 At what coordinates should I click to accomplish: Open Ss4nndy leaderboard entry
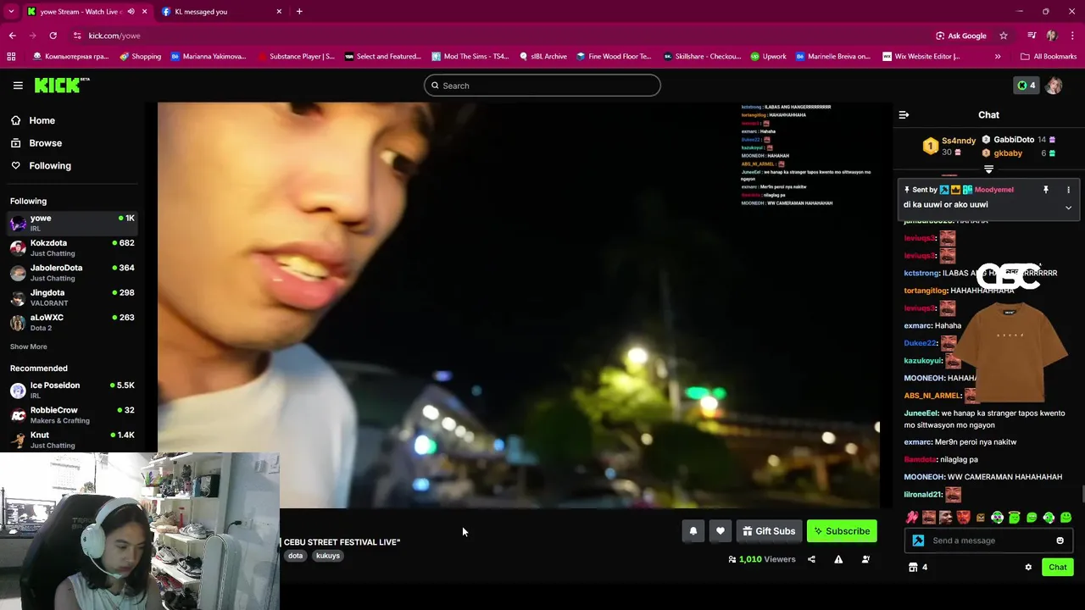coord(950,146)
